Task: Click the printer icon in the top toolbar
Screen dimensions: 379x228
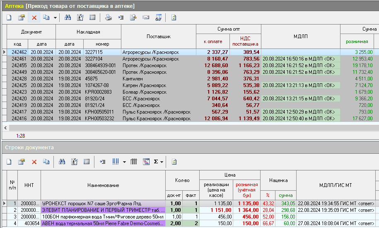Action: (x=108, y=17)
